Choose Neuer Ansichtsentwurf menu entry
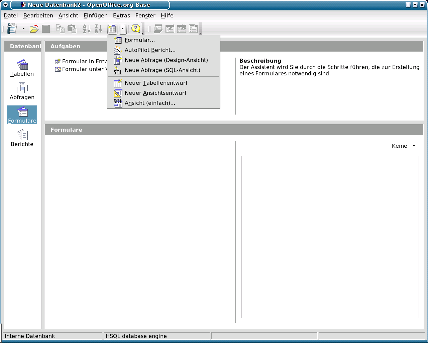428x343 pixels. point(164,93)
